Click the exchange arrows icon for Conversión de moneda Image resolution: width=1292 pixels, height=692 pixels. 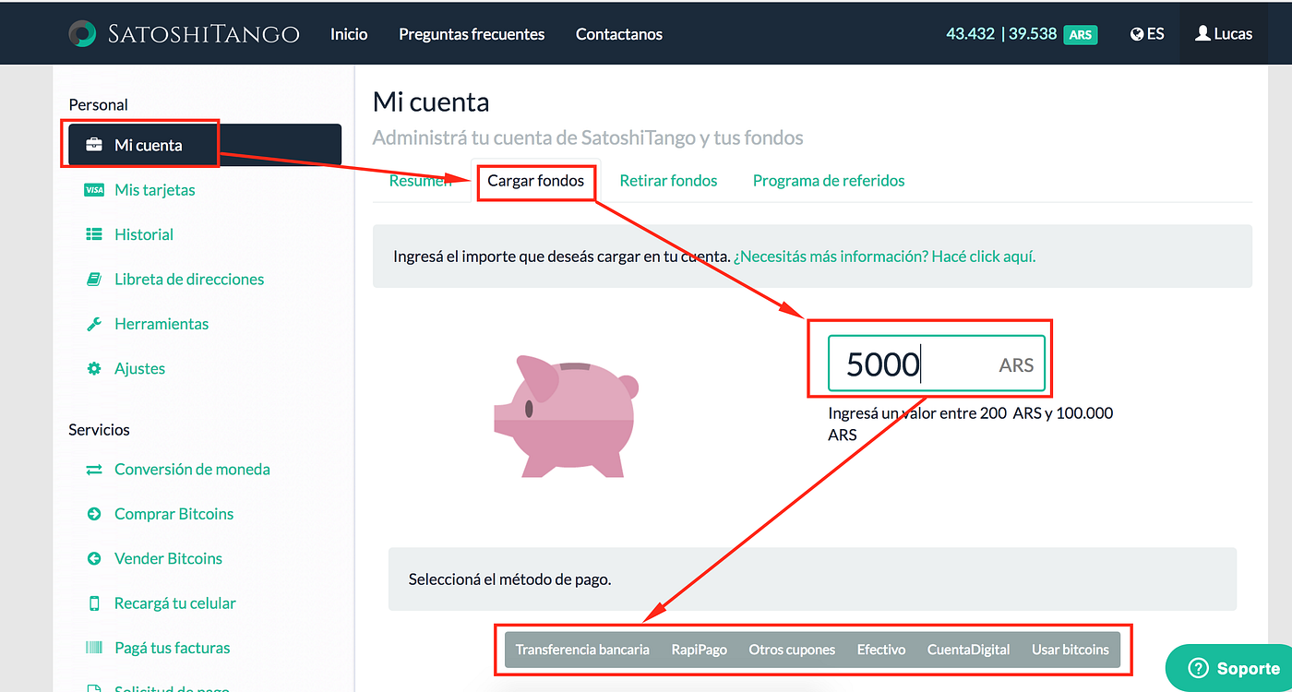pyautogui.click(x=94, y=469)
